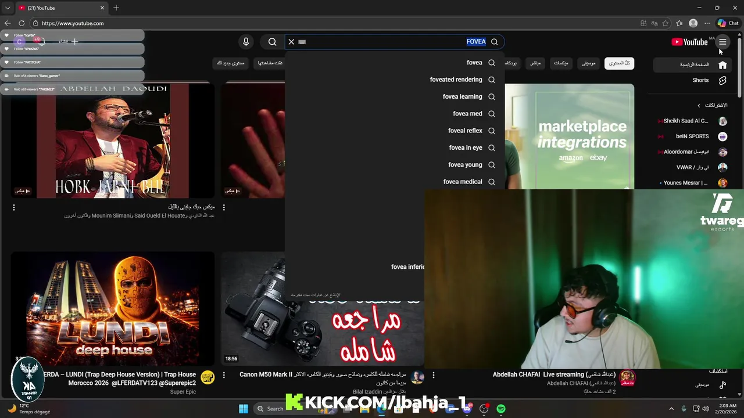Screen dimensions: 744x418
Task: Open Spotify from the taskbar
Action: [501, 409]
